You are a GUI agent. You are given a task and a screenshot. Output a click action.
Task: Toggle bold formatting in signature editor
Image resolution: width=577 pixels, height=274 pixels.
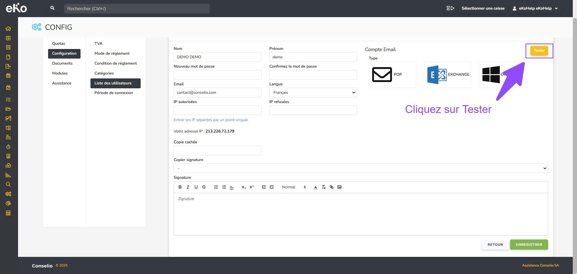point(180,187)
